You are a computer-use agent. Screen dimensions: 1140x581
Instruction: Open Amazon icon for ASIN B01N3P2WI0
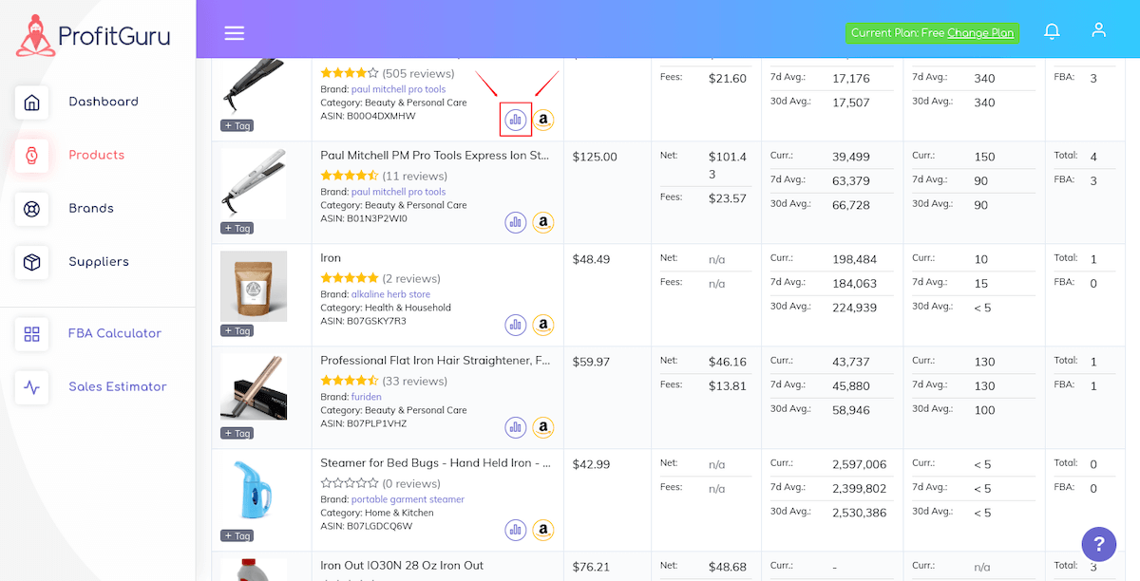coord(543,222)
